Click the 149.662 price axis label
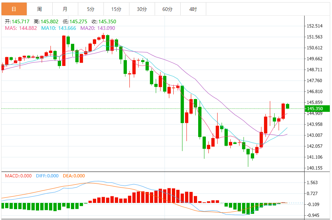 (315, 59)
